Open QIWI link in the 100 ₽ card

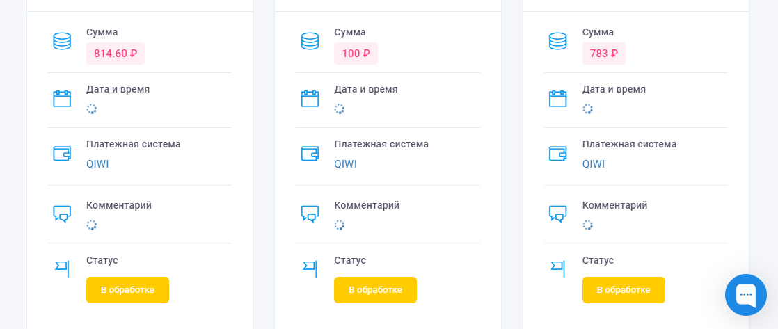pyautogui.click(x=345, y=164)
